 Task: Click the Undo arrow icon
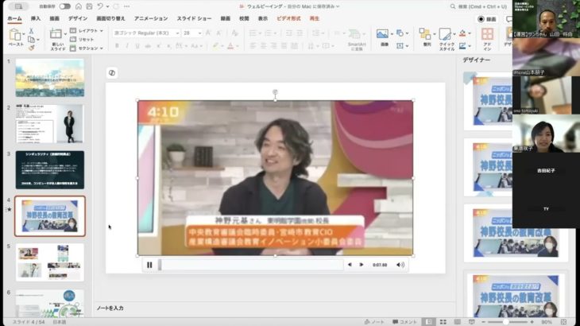100,6
